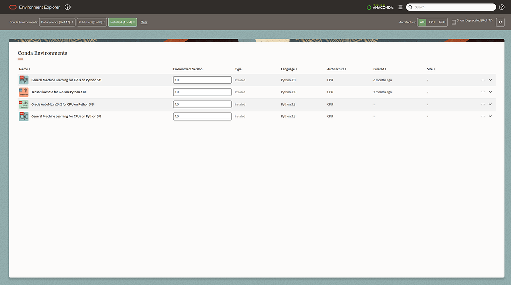
Task: Sort by the Architecture column header
Action: pos(337,69)
